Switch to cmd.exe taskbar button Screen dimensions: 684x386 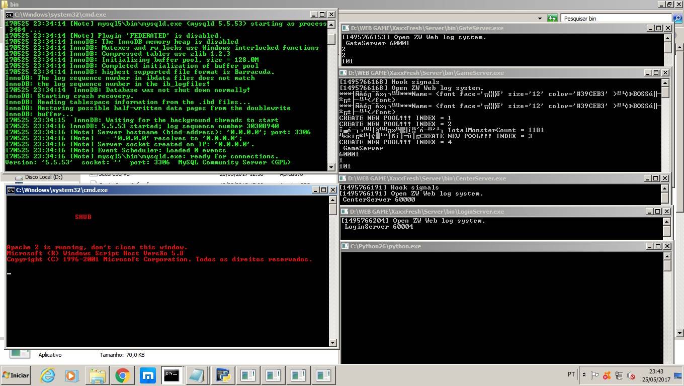click(x=172, y=375)
